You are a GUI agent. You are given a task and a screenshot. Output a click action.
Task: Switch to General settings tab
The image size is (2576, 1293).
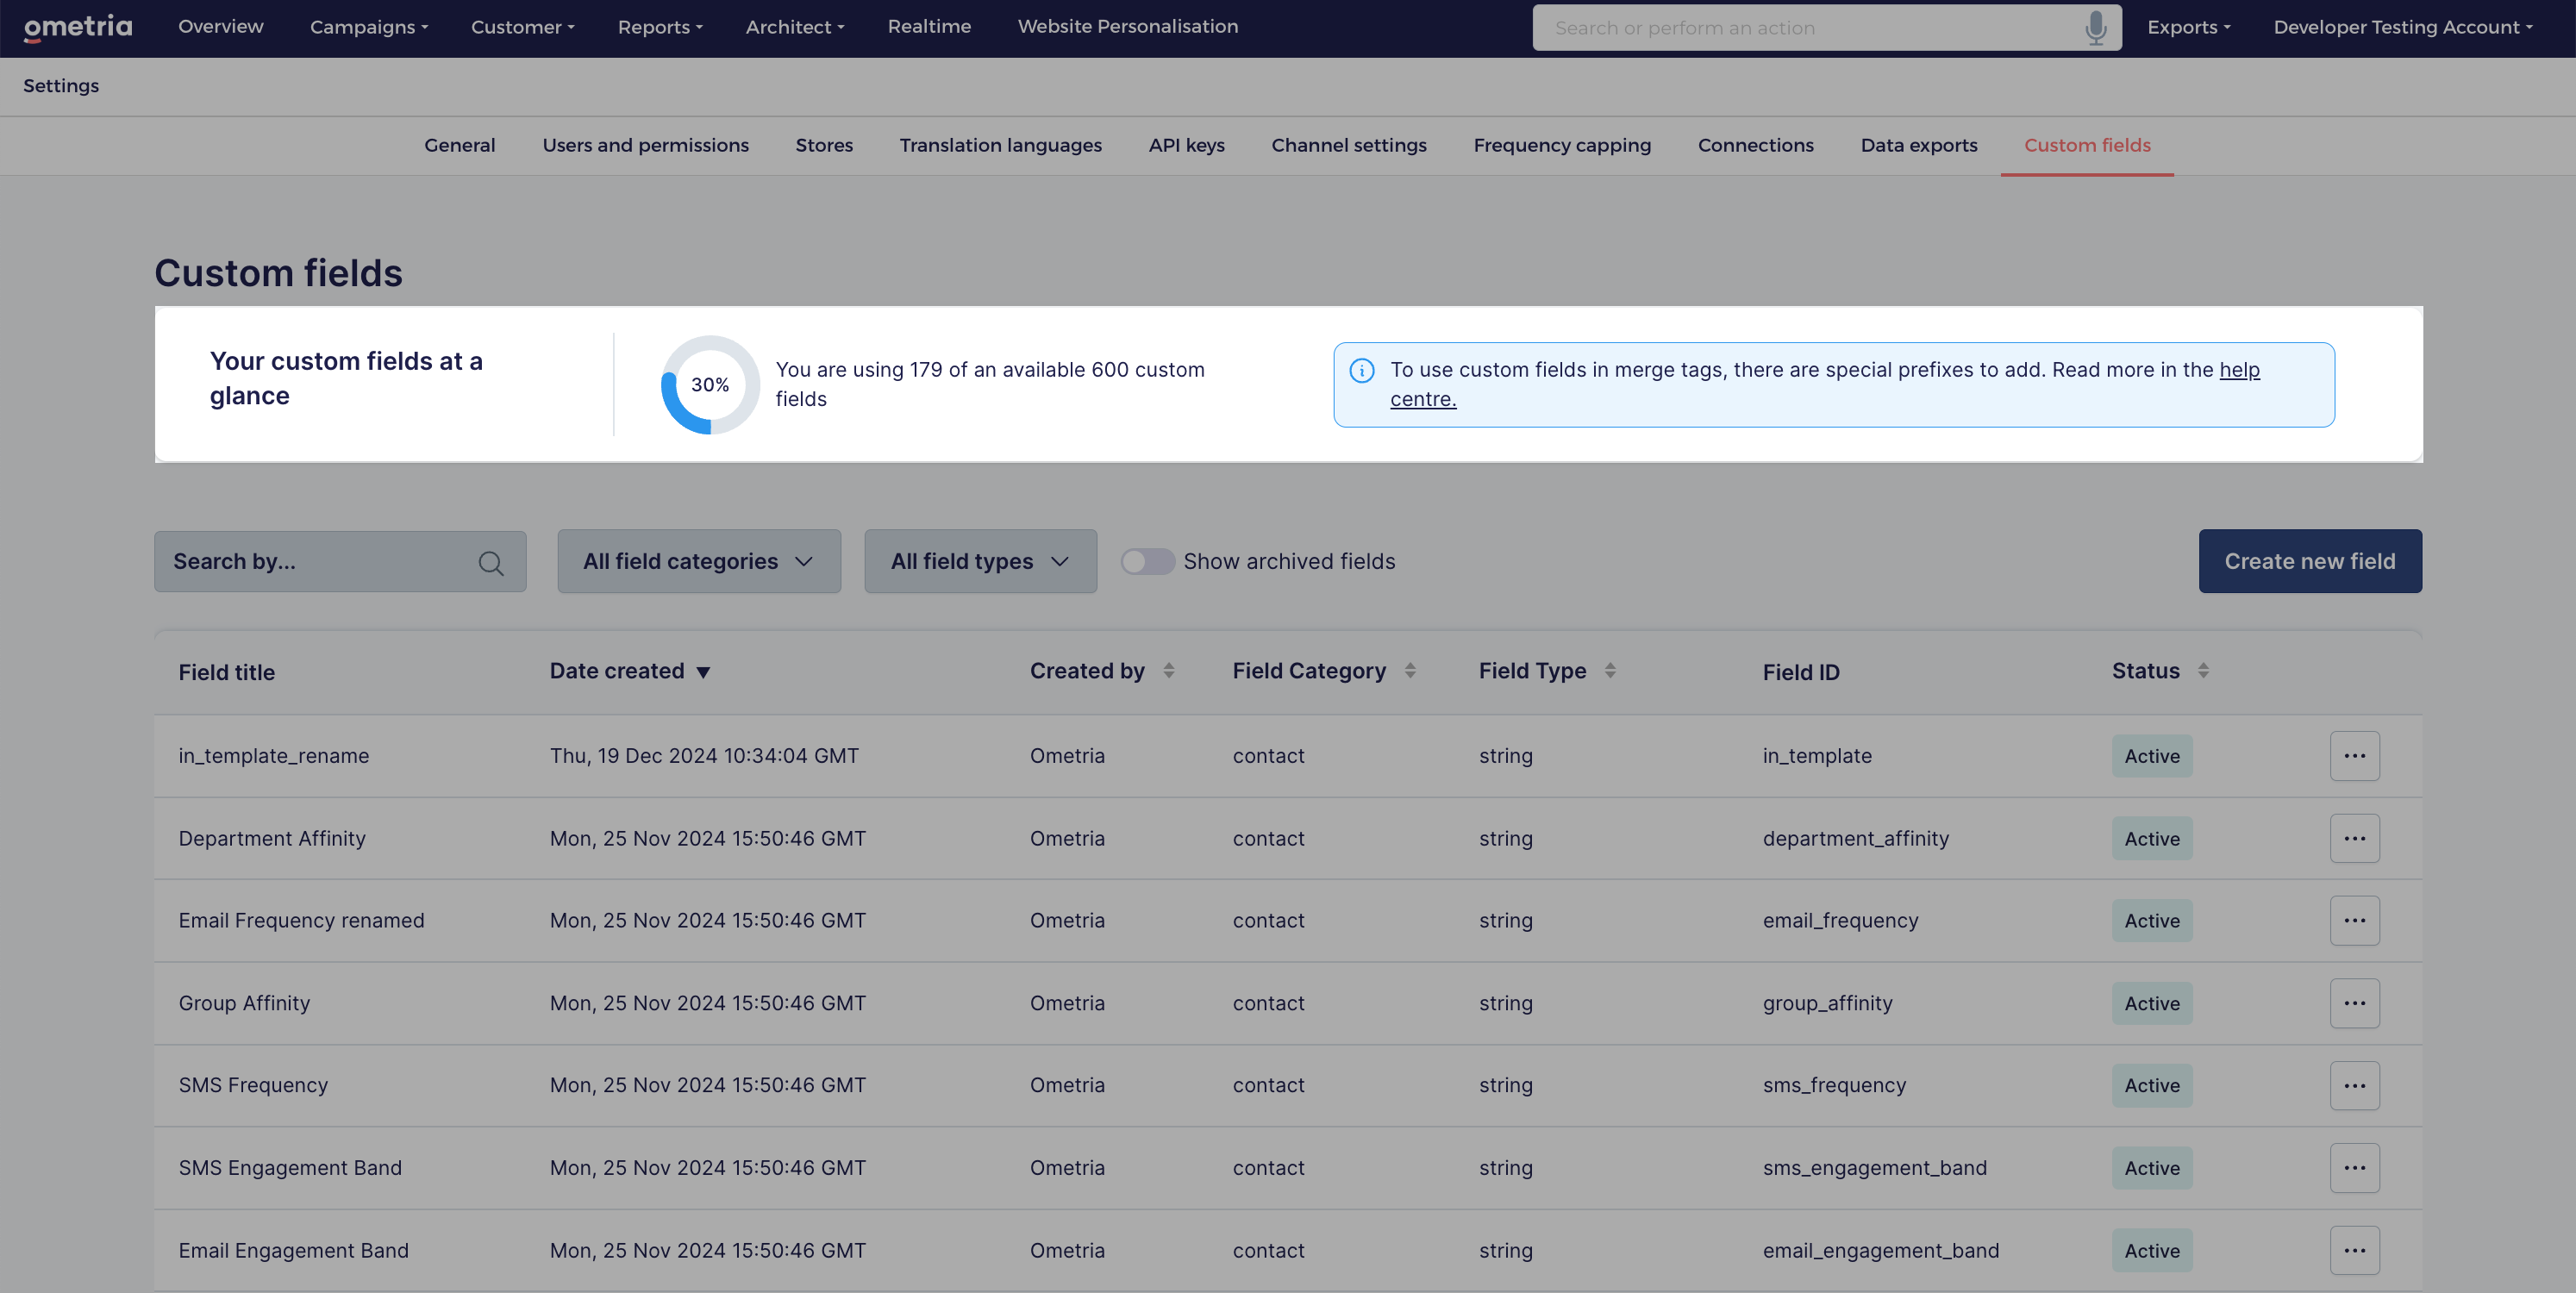[x=459, y=145]
